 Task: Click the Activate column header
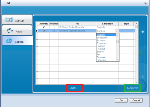point(44,24)
